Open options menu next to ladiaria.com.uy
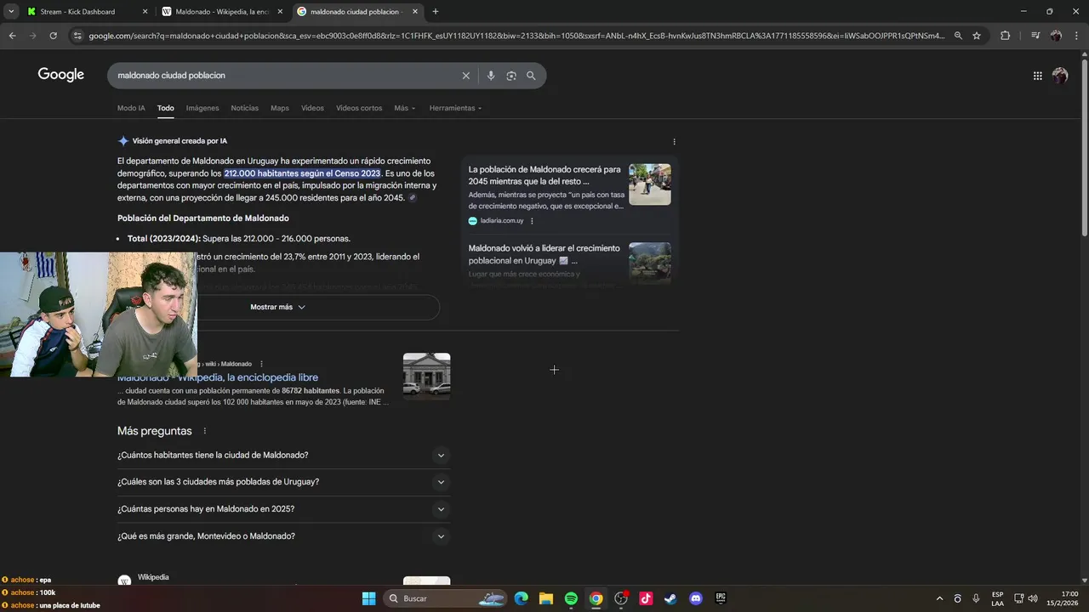Viewport: 1089px width, 612px height. click(532, 221)
